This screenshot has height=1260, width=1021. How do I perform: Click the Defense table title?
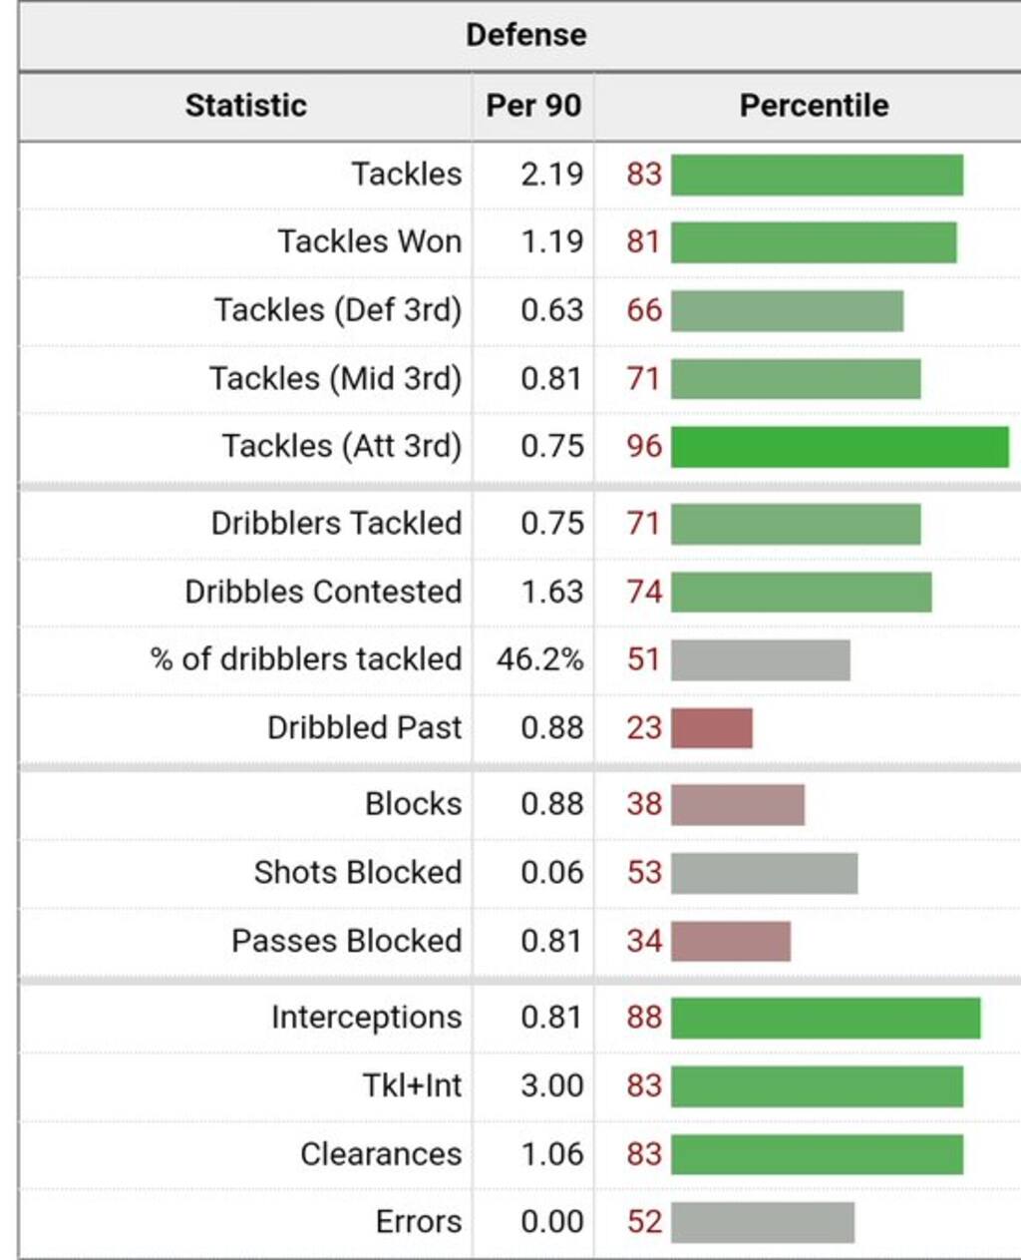[x=525, y=35]
